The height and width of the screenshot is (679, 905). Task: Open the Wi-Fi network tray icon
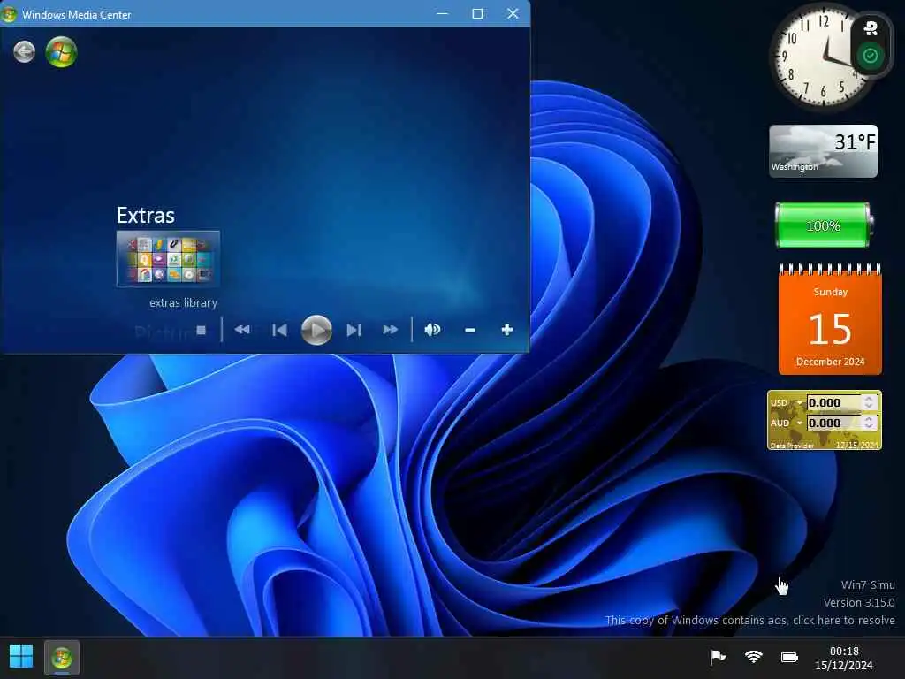coord(753,657)
